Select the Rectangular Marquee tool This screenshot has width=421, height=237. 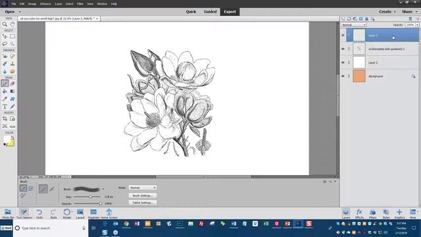click(x=12, y=36)
